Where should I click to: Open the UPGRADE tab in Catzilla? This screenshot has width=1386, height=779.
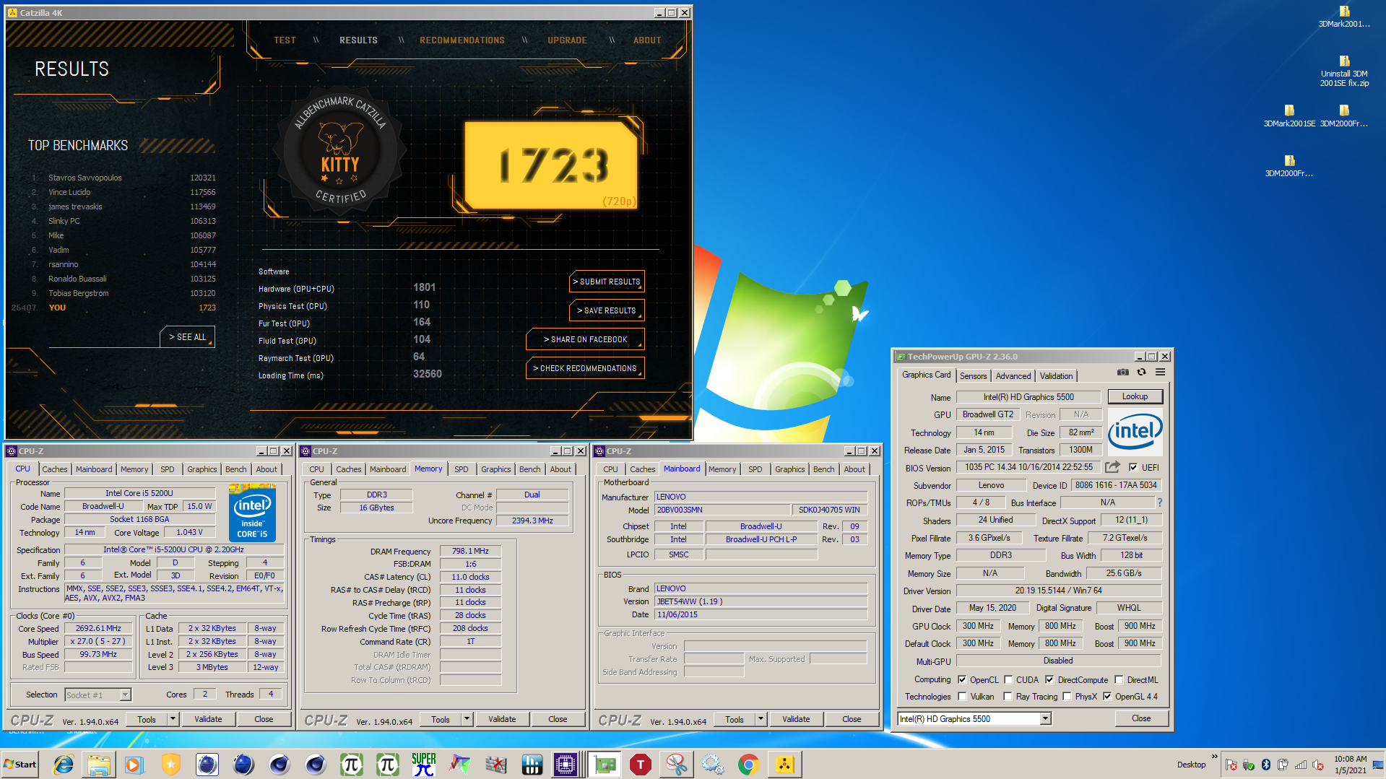tap(567, 40)
